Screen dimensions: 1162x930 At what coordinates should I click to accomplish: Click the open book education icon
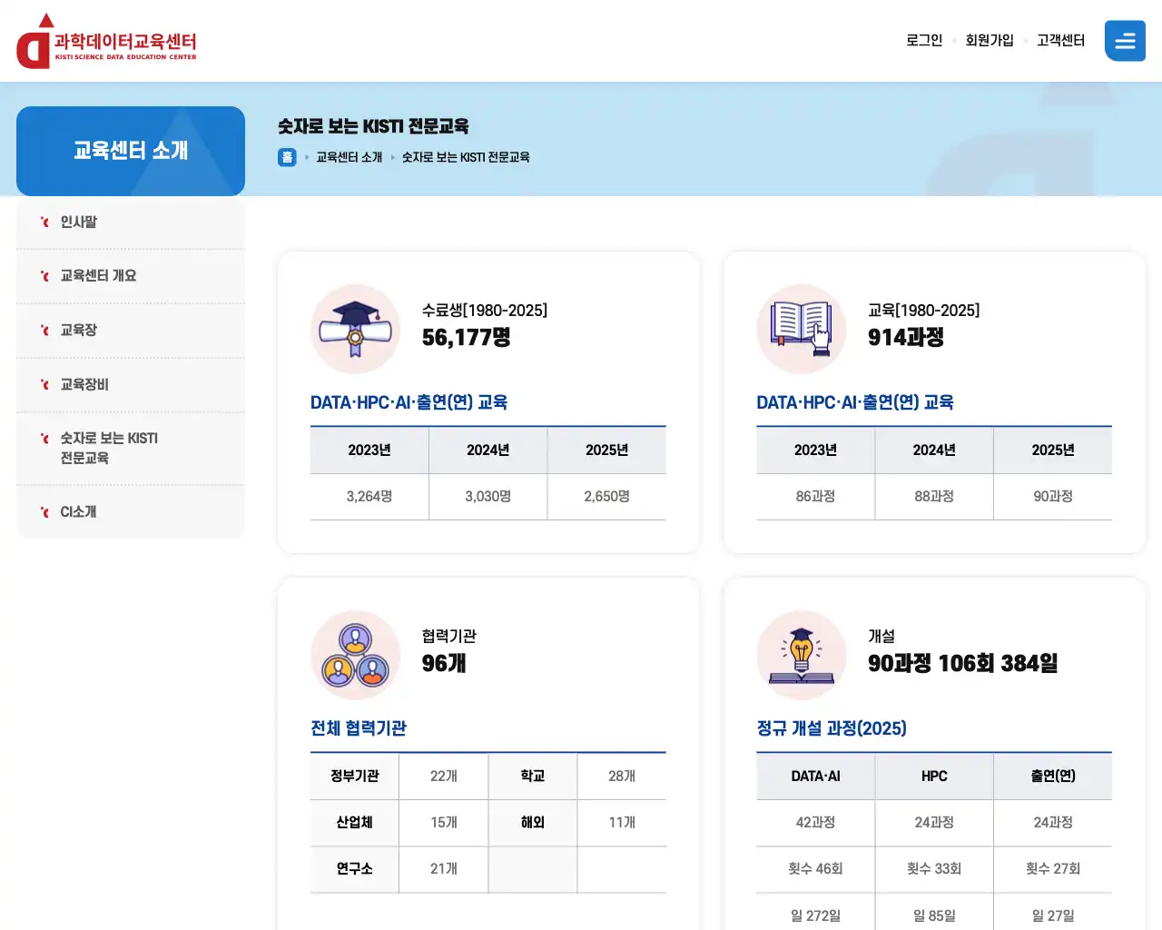pyautogui.click(x=802, y=329)
